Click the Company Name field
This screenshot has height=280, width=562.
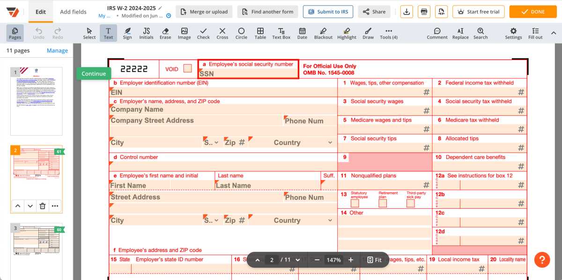pos(223,110)
